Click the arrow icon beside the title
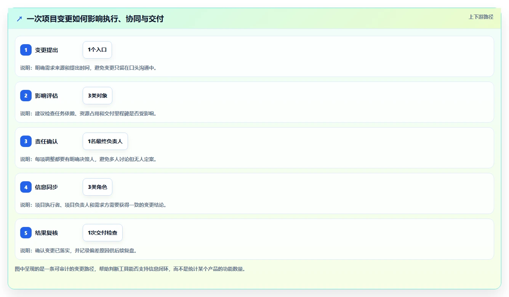 [19, 19]
